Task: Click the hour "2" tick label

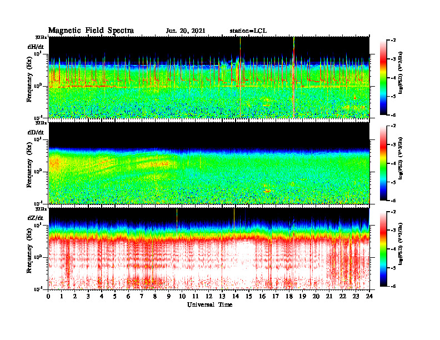Action: pos(75,297)
